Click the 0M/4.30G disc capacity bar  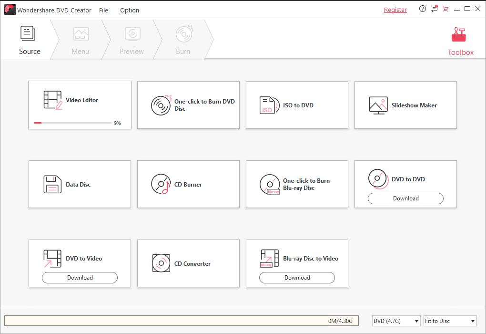click(182, 321)
